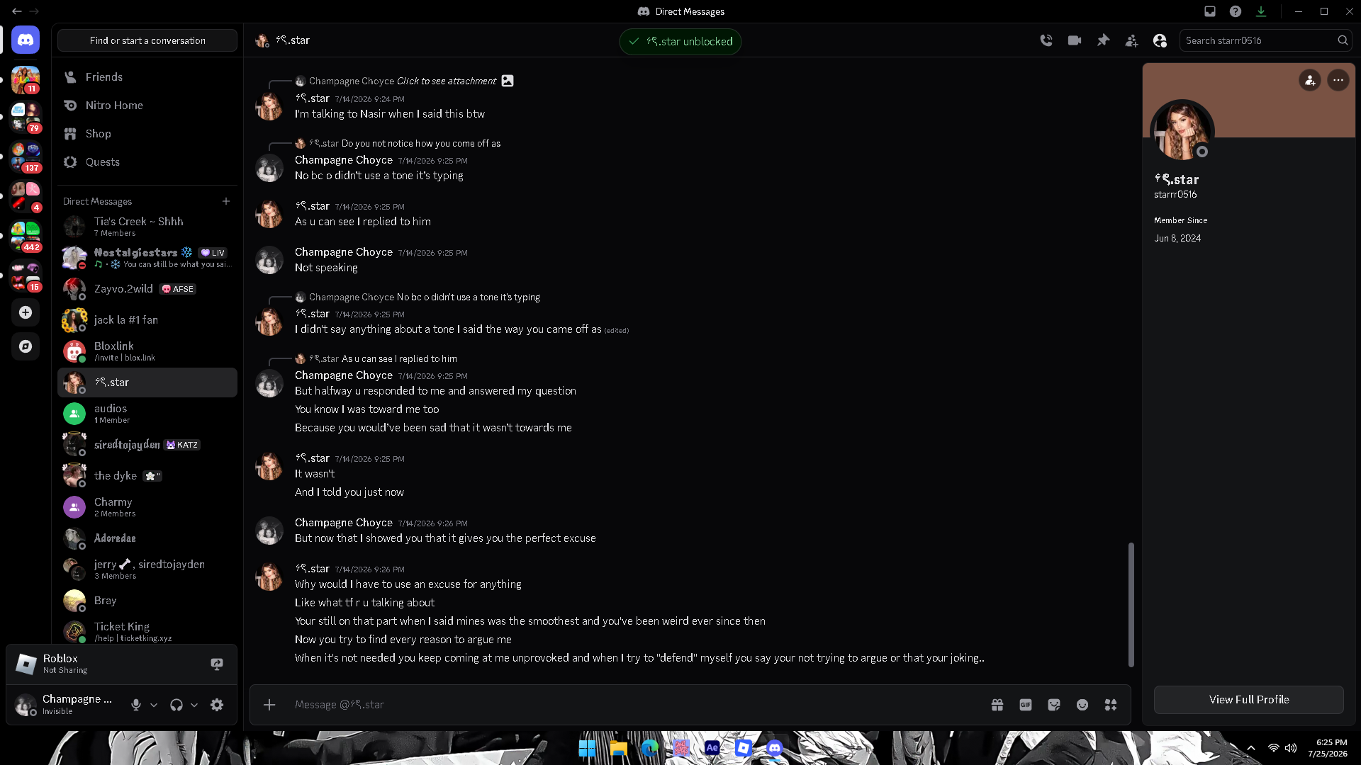This screenshot has height=765, width=1361.
Task: Open the Bray conversation
Action: click(x=147, y=601)
